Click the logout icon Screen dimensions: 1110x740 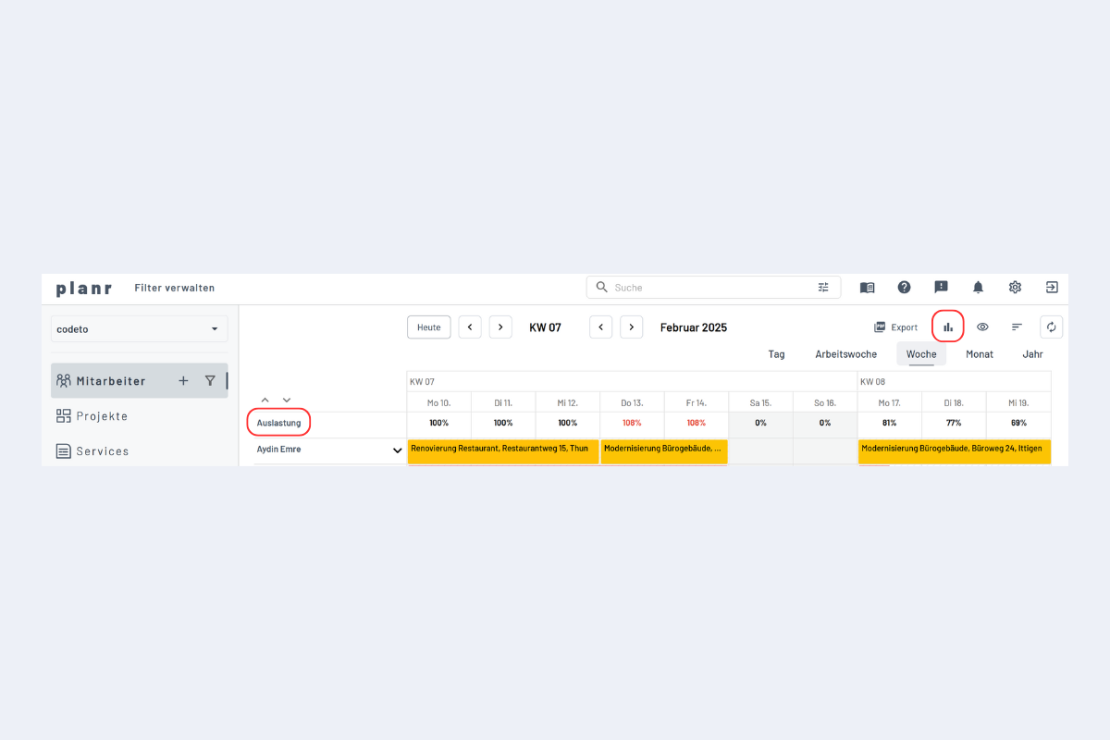pyautogui.click(x=1052, y=288)
